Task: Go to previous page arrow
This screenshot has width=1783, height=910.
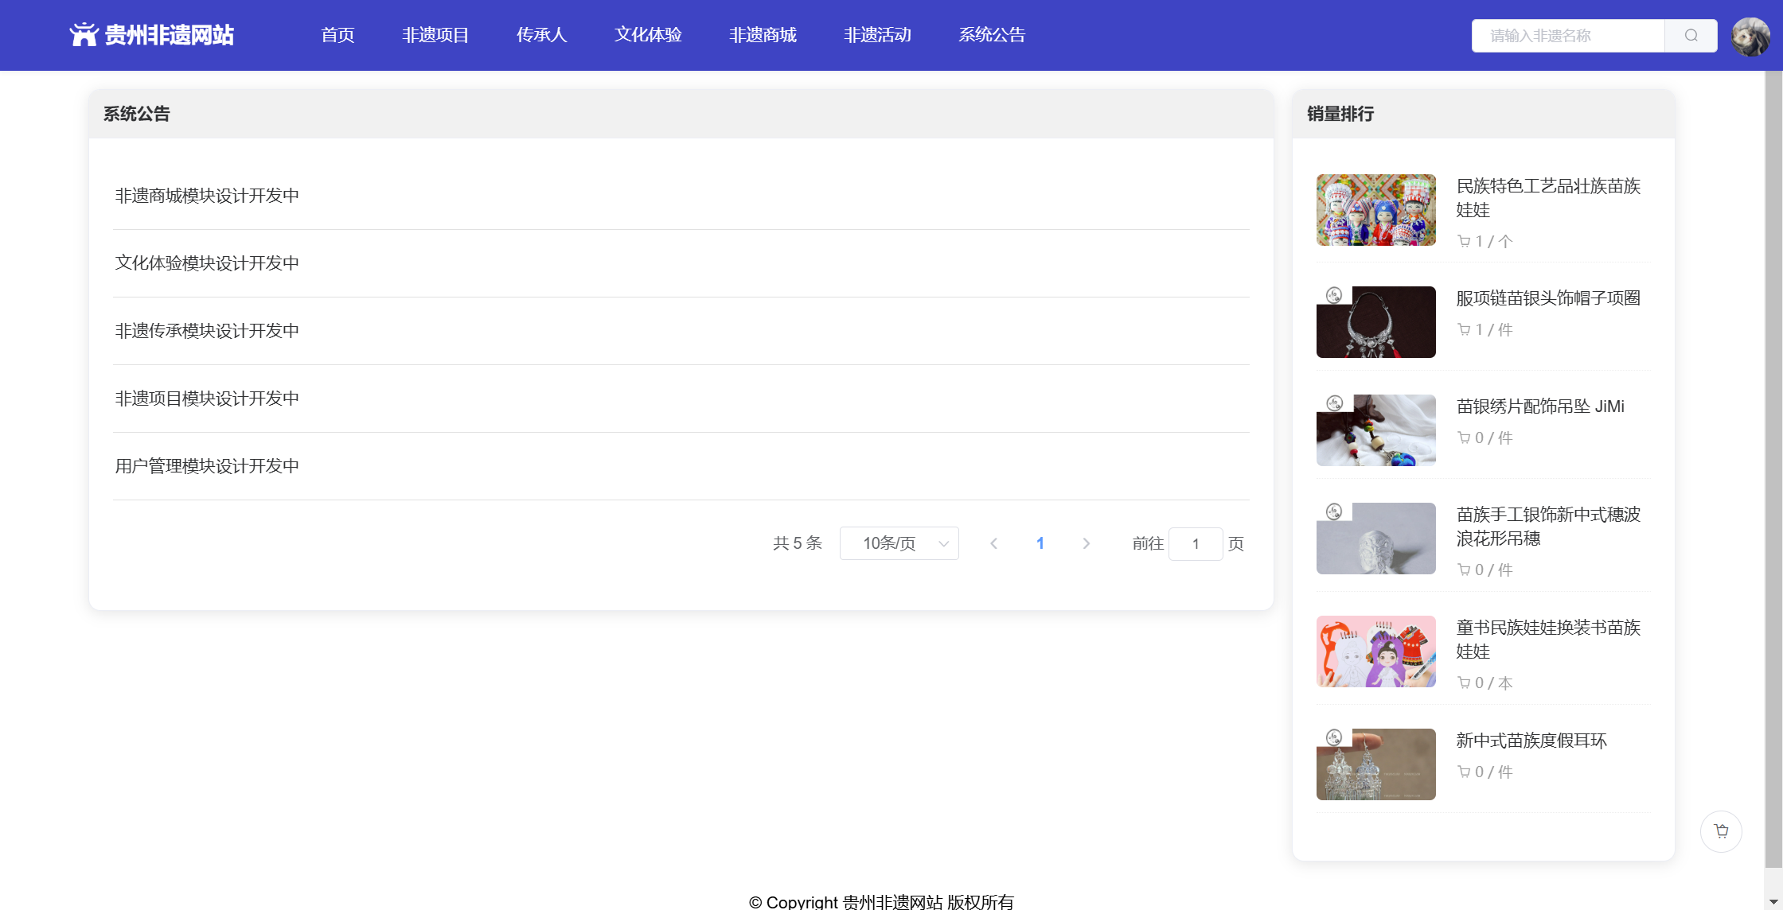Action: [x=993, y=543]
